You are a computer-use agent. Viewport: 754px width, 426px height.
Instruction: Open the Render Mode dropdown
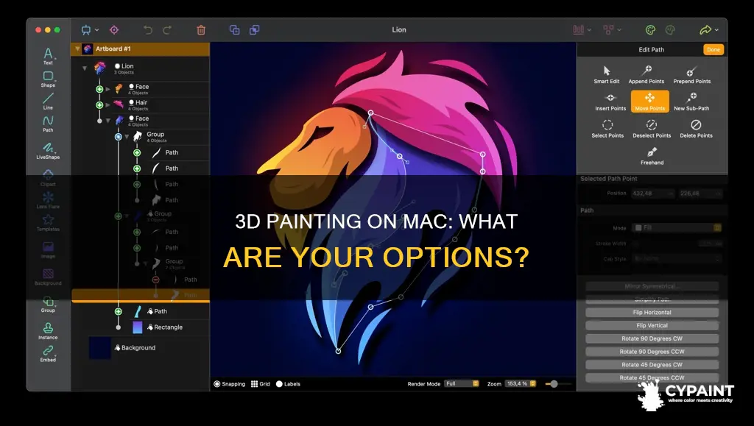point(462,384)
